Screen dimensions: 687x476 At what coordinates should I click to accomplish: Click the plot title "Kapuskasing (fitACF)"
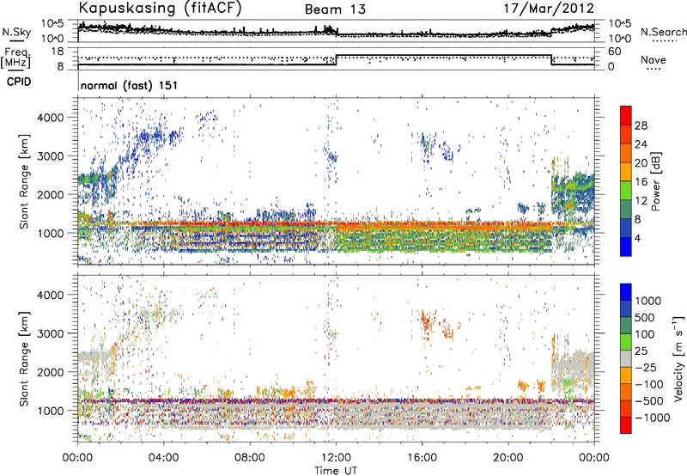click(160, 8)
